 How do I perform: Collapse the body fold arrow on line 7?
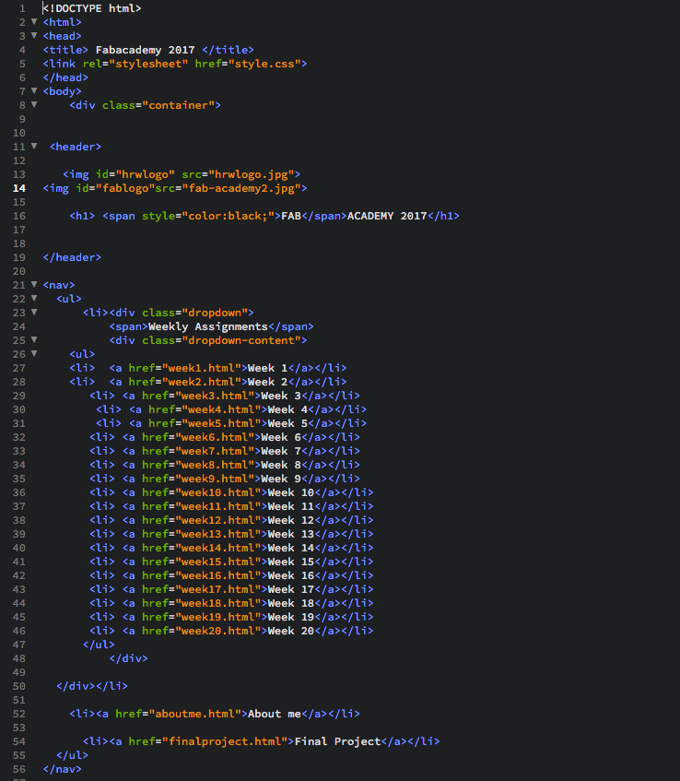34,90
